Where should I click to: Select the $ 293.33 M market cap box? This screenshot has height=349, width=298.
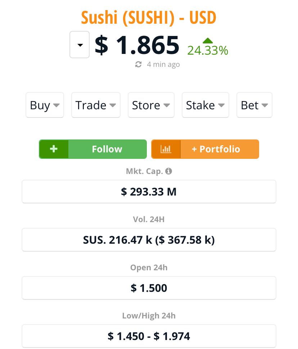pyautogui.click(x=149, y=192)
